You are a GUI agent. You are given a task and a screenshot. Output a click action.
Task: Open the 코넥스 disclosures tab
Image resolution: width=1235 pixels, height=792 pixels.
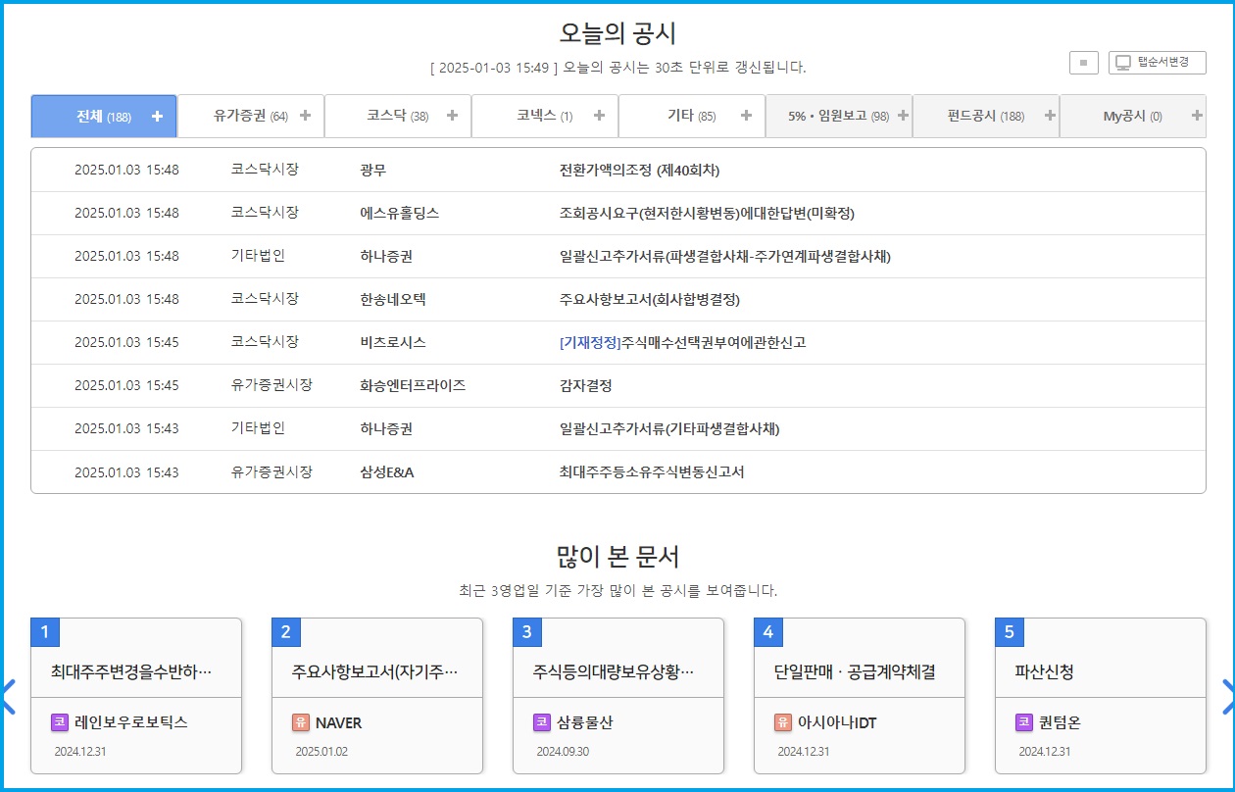point(544,115)
